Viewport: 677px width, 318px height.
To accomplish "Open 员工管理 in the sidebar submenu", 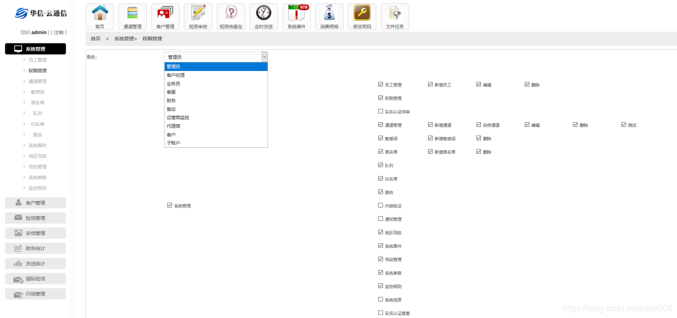I will [x=37, y=60].
